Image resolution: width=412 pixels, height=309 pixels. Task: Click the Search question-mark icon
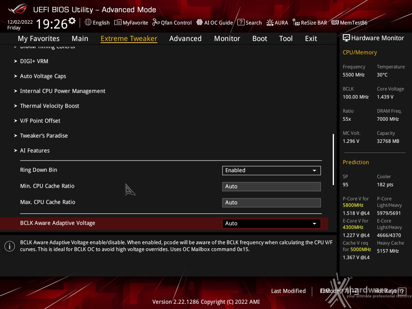tap(241, 23)
